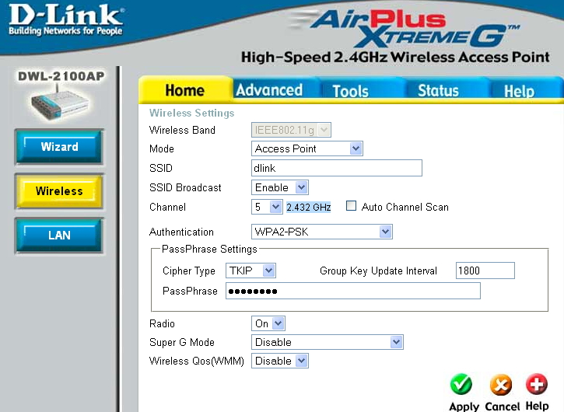Viewport: 564px width, 412px height.
Task: Enable the Auto Channel Scan checkbox
Action: coord(352,207)
